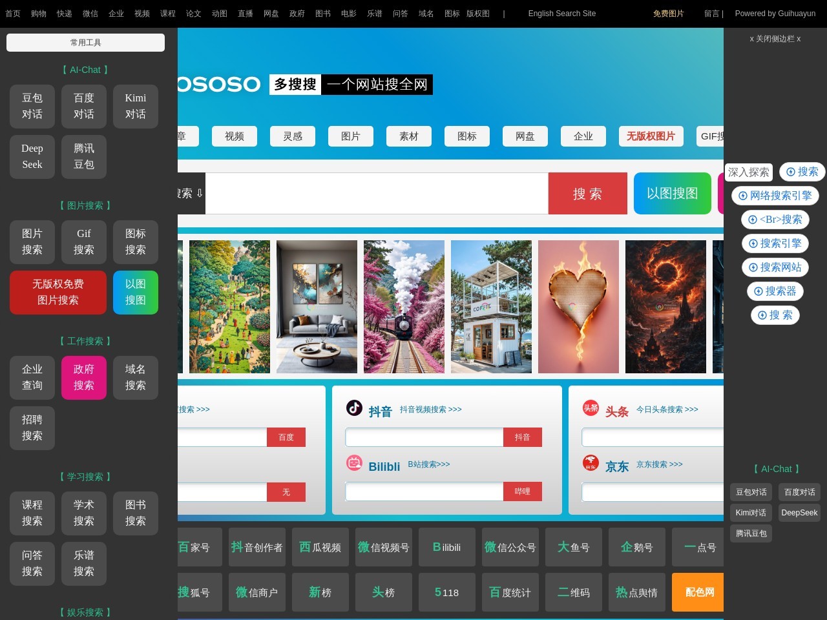Select the 无版权图片 tab

650,136
